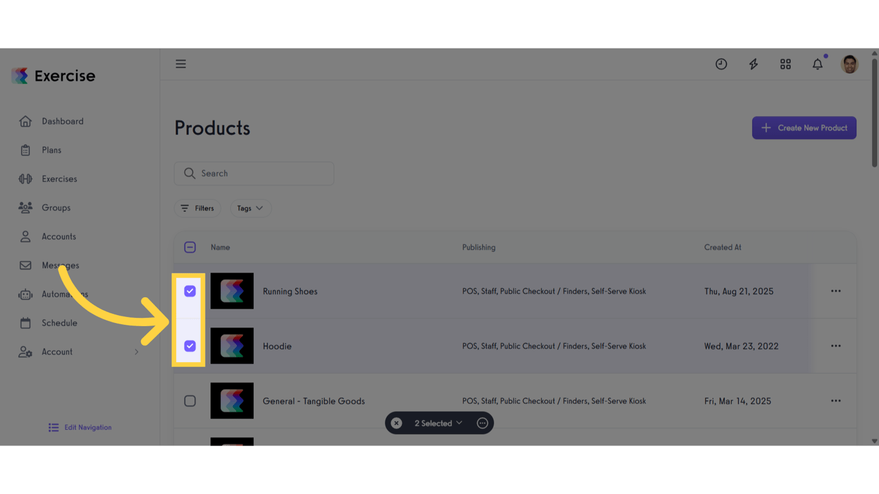Open the Tags dropdown
Viewport: 879px width, 494px height.
point(250,208)
